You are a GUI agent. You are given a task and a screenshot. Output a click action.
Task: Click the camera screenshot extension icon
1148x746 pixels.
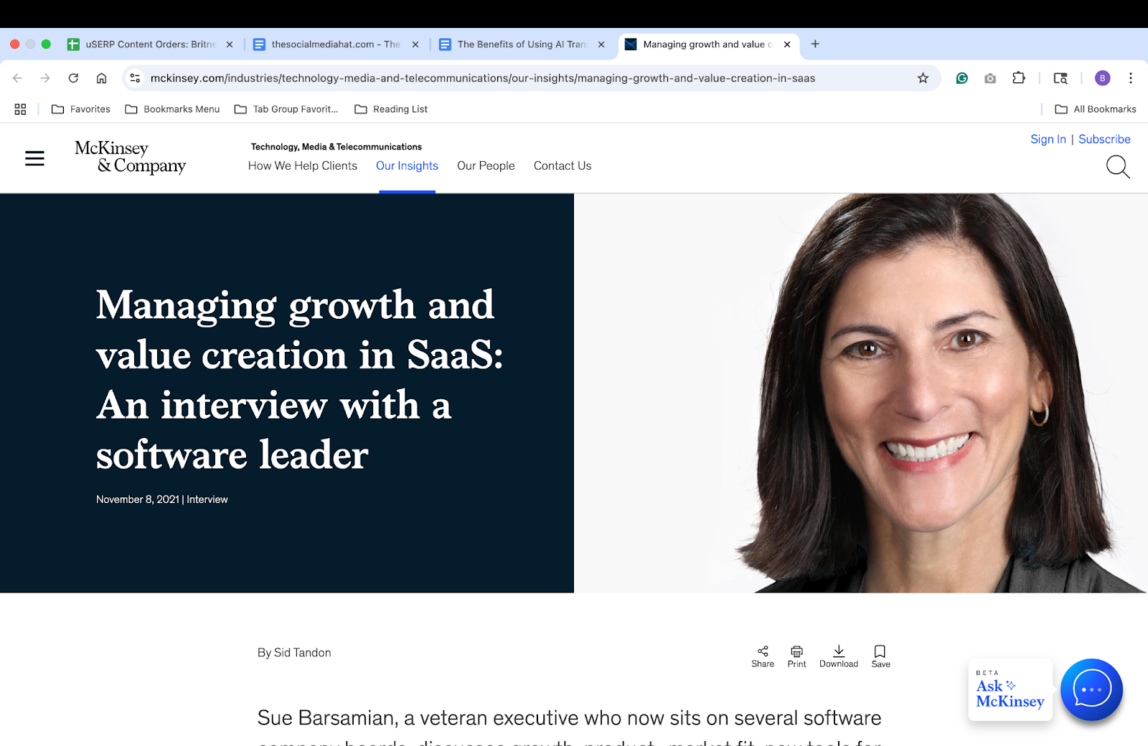pyautogui.click(x=990, y=78)
